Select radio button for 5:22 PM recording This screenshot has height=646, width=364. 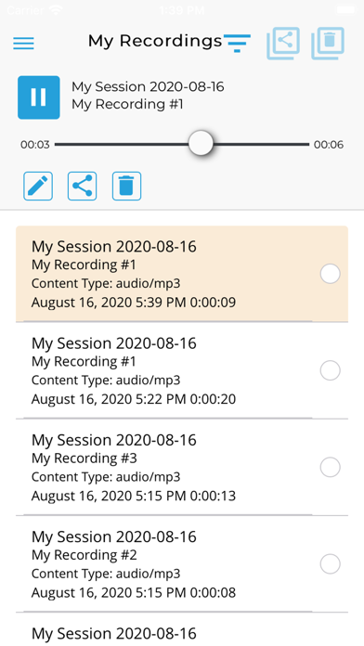(331, 370)
